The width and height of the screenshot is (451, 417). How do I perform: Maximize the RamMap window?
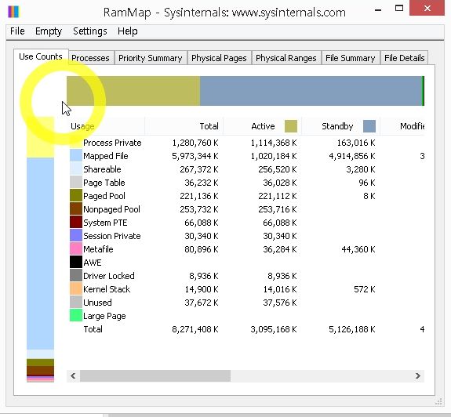coord(399,9)
